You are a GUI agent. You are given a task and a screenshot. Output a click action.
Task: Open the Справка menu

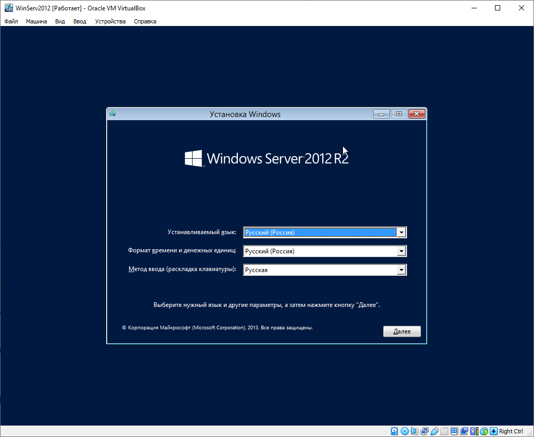tap(145, 21)
